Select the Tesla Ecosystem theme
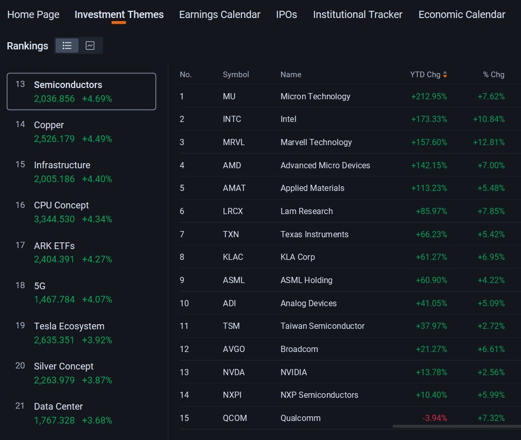Screen dimensions: 521x440 (81, 333)
